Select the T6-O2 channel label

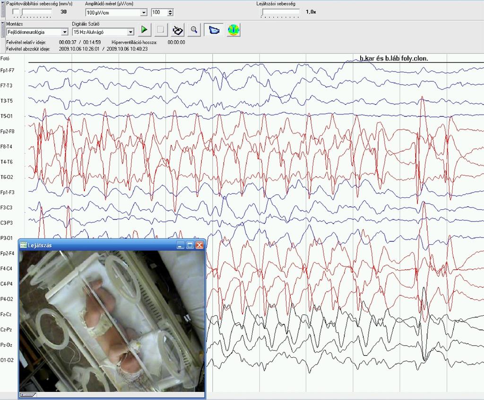pos(7,177)
